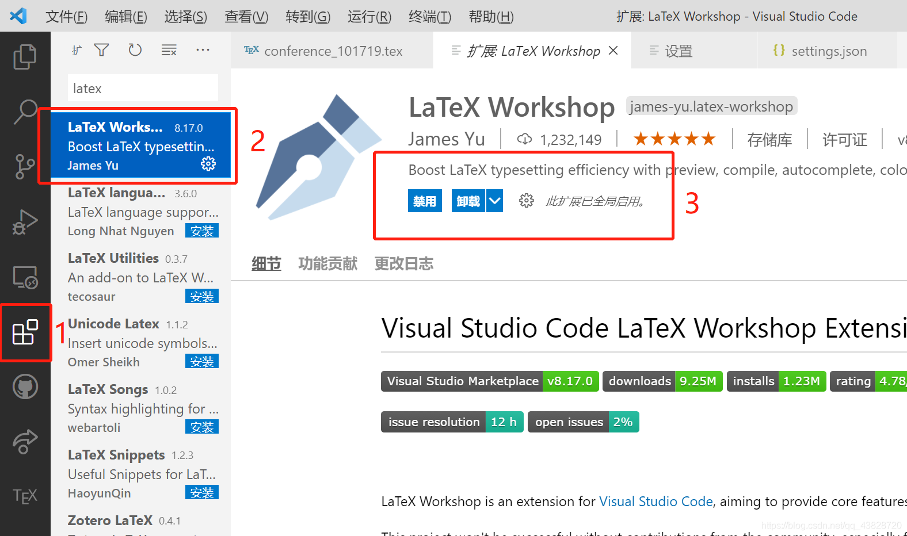Open the Search view in activity bar
This screenshot has width=907, height=536.
[x=25, y=112]
